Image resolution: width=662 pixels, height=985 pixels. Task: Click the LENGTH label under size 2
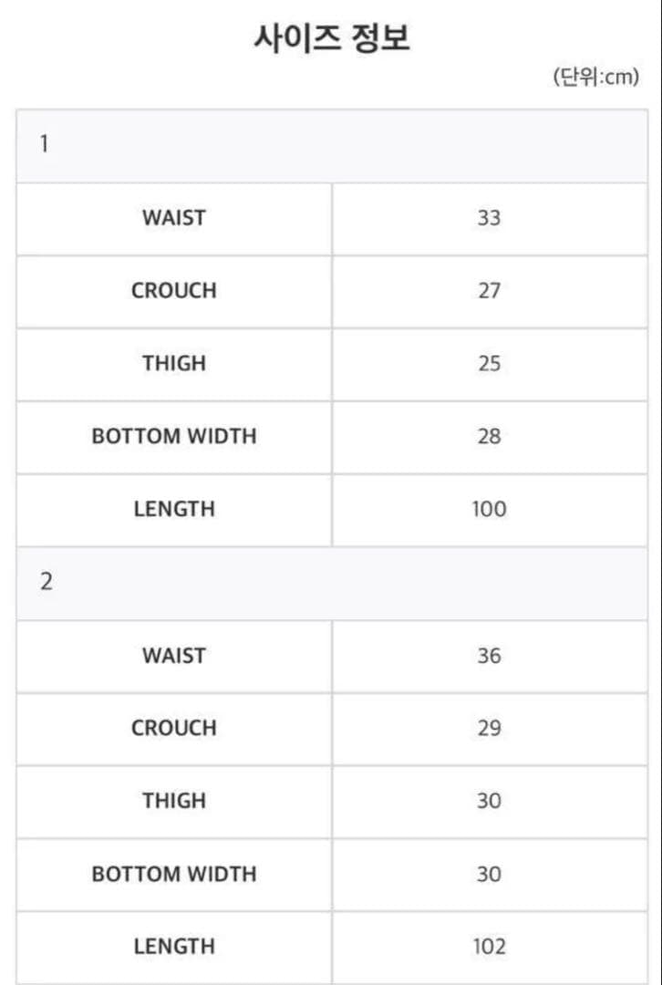pyautogui.click(x=174, y=947)
